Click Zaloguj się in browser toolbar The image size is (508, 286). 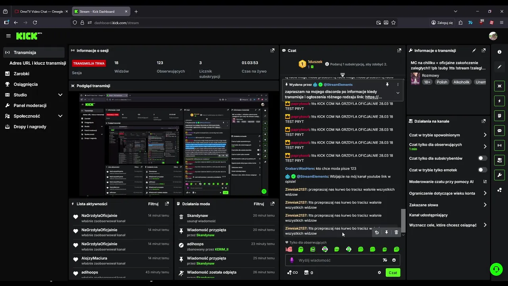[x=442, y=23]
